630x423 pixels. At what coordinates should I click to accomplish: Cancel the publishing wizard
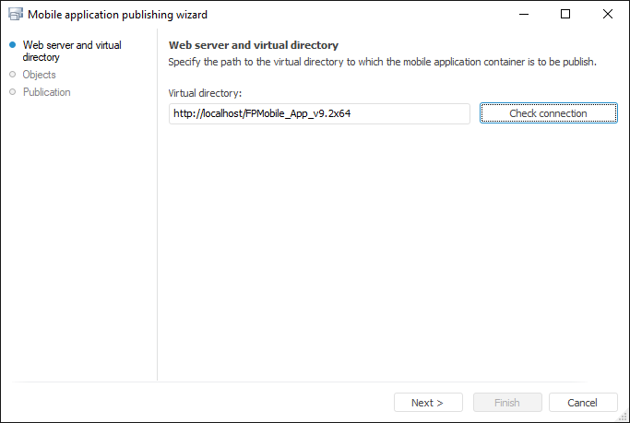pos(583,403)
